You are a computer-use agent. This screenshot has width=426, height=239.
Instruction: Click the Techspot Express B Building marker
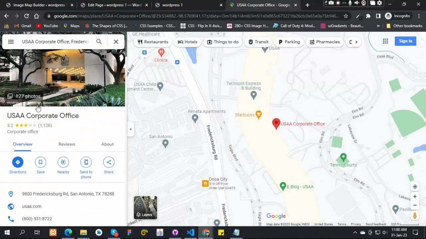point(254,95)
